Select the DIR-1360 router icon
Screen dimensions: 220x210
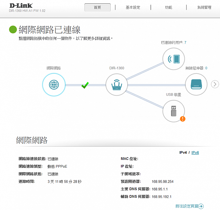(x=117, y=85)
